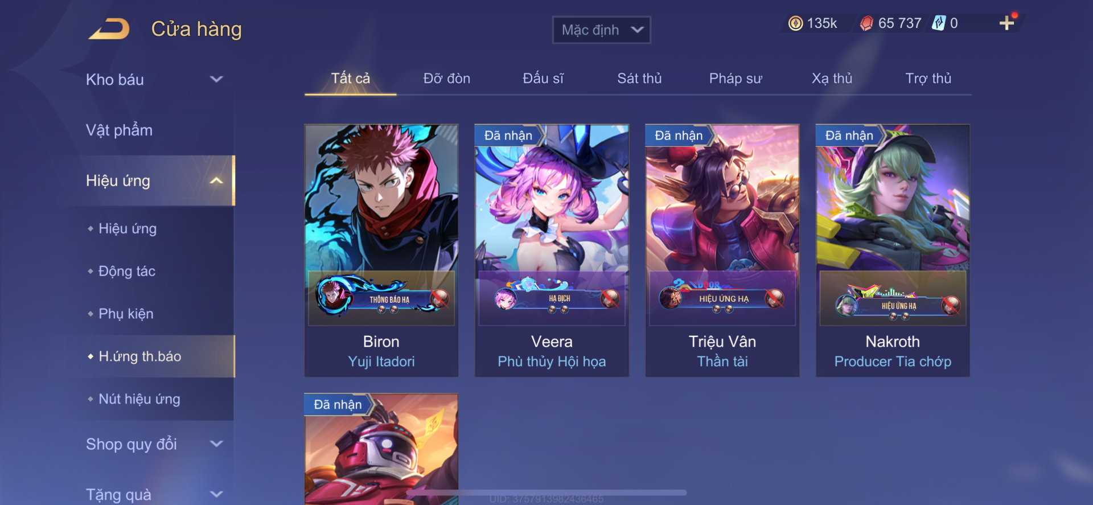Tap the crossed-out avatar icon on Nakroth's card
The height and width of the screenshot is (505, 1093).
pos(951,305)
